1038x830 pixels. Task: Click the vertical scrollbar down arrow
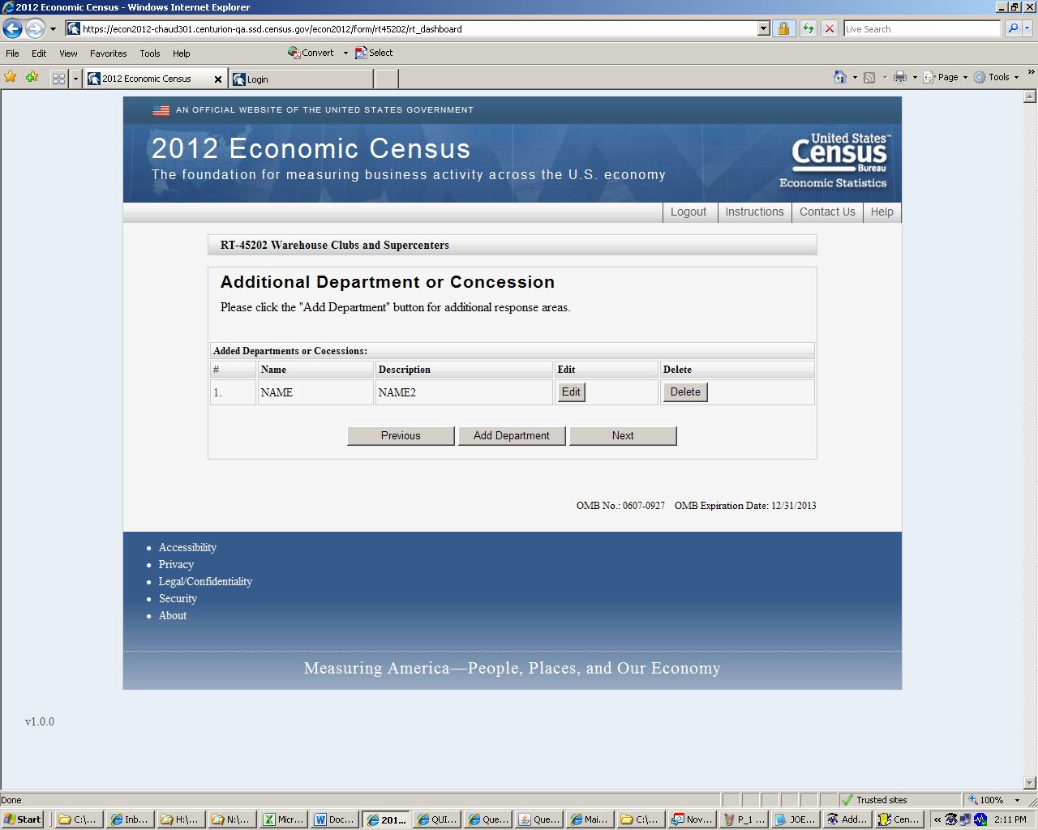tap(1031, 783)
